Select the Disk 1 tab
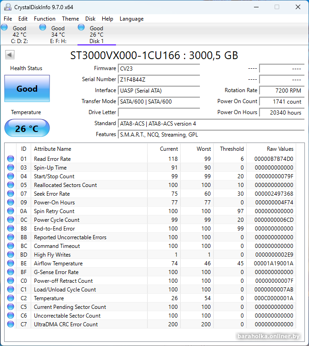Screen dimensions: 309x346 coord(96,34)
